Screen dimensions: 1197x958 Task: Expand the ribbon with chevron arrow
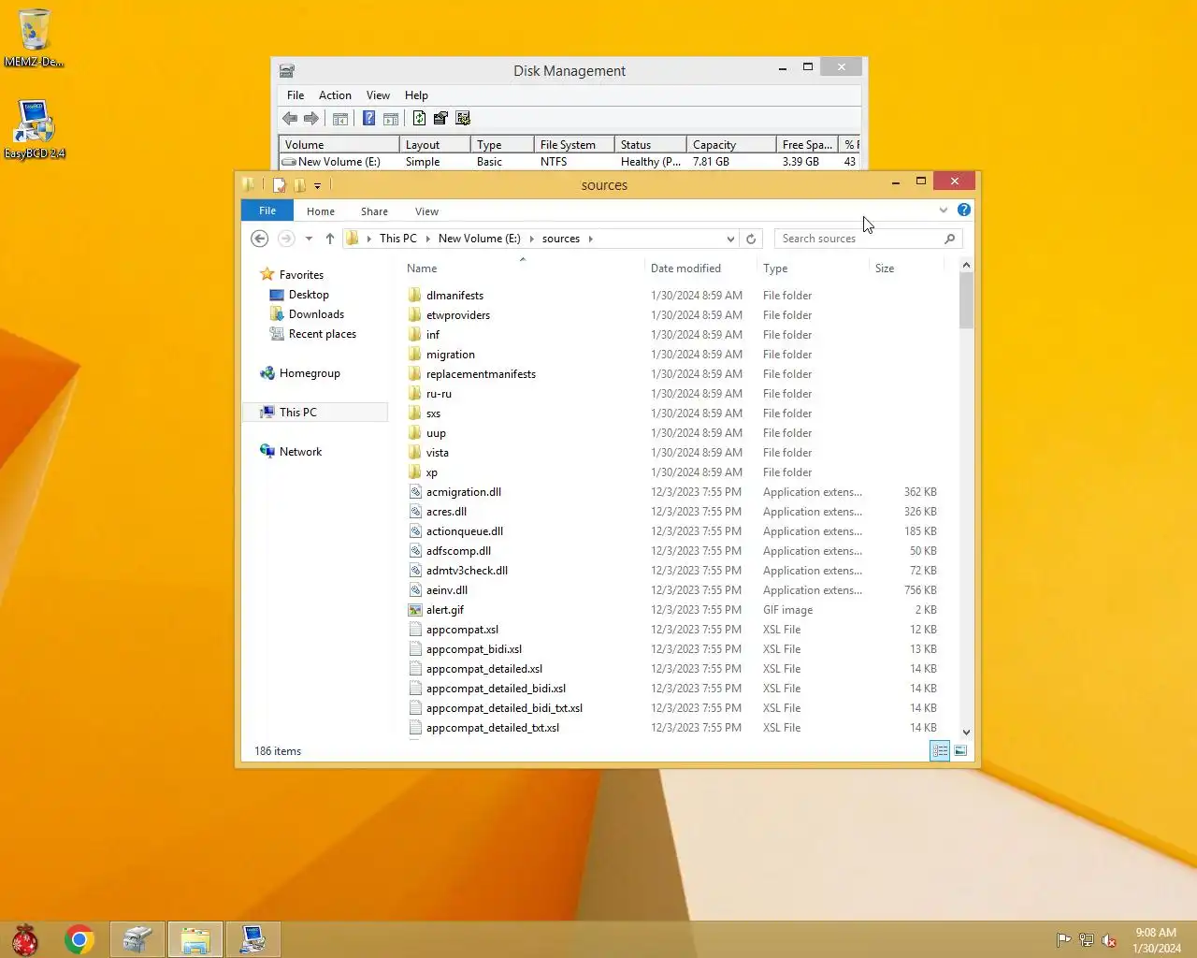point(944,210)
